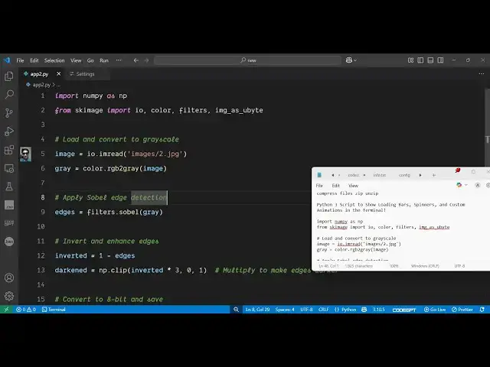Viewport: 490px width, 367px height.
Task: Toggle the bottom panel visibility
Action: (x=430, y=60)
